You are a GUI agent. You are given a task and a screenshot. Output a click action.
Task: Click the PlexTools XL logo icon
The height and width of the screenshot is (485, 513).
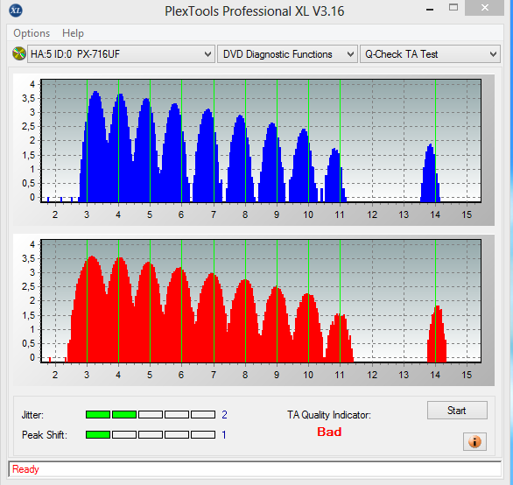(16, 11)
